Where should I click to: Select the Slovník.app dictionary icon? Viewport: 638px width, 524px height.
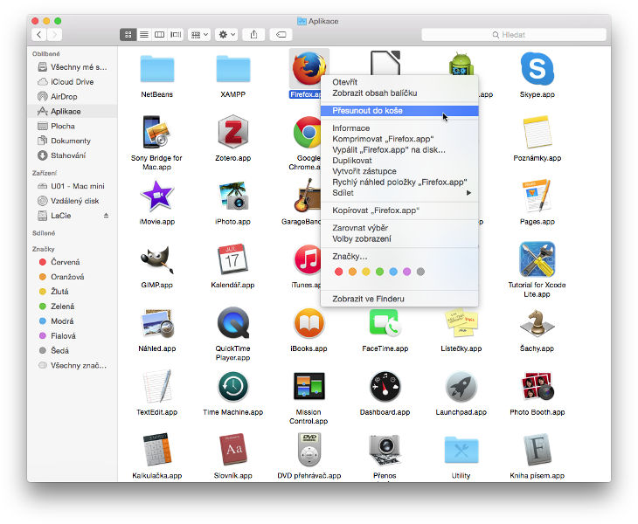coord(233,450)
